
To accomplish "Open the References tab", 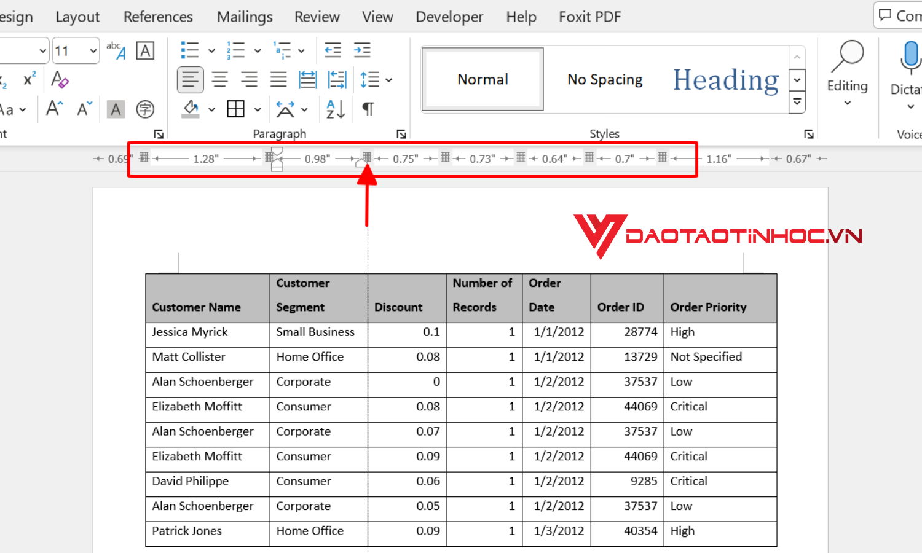I will pos(158,17).
